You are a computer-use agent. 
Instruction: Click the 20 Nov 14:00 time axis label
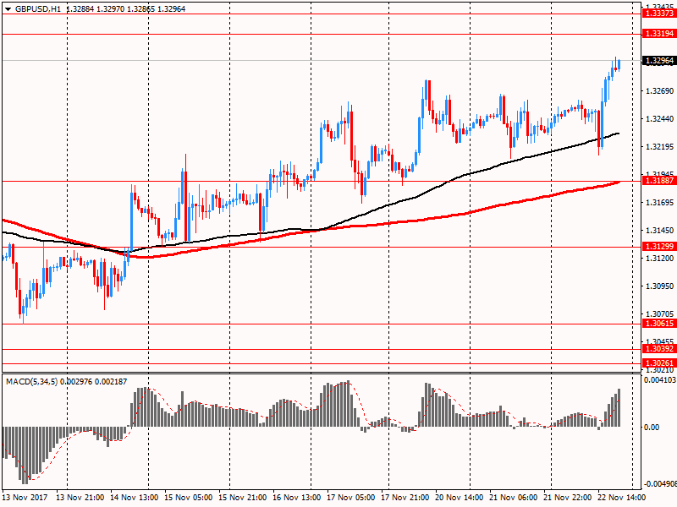(460, 498)
